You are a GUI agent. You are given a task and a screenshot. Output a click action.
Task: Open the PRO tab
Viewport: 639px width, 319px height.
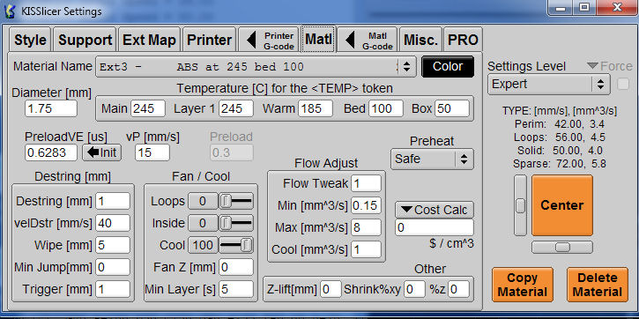[463, 40]
